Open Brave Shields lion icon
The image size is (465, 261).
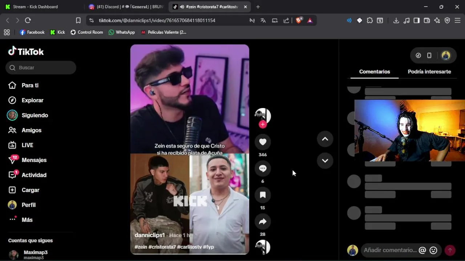299,21
